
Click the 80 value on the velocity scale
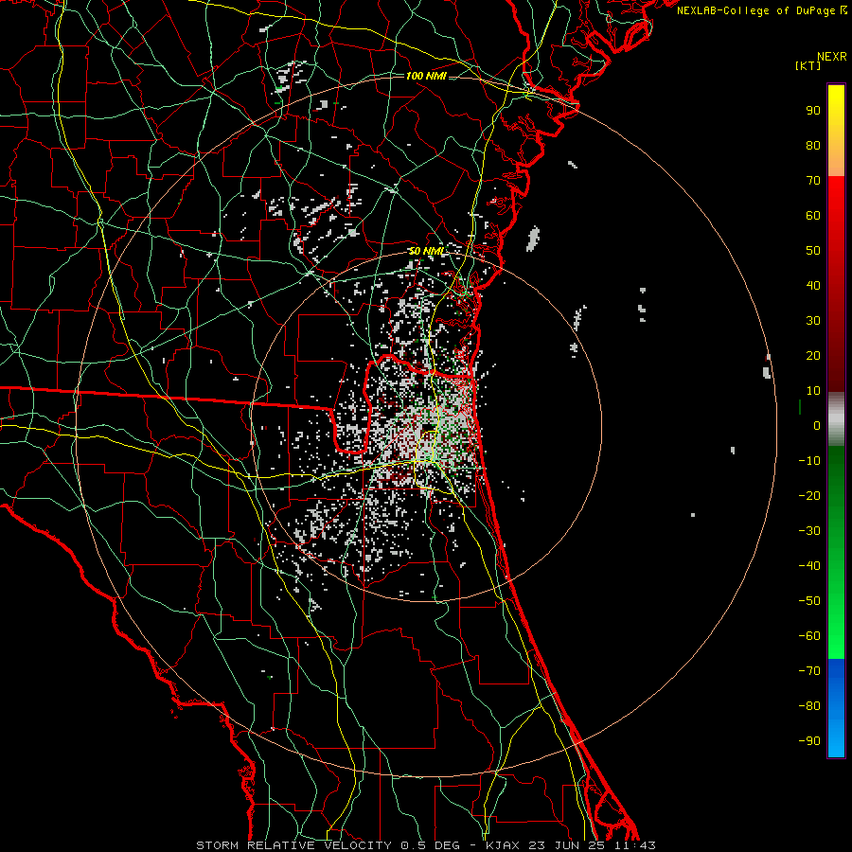813,145
